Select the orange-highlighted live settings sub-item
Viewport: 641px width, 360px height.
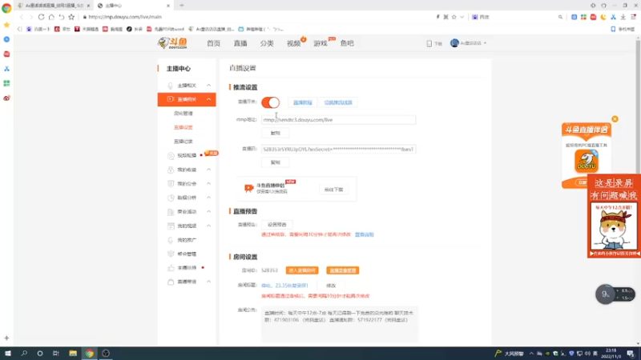pyautogui.click(x=183, y=127)
